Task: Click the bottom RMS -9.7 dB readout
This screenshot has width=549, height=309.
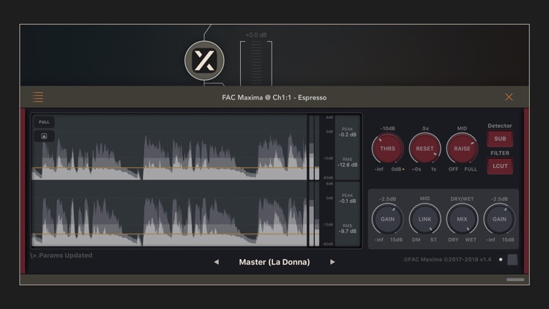Action: pyautogui.click(x=347, y=228)
